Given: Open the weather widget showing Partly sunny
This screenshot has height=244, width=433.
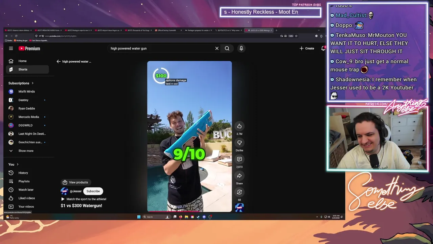Looking at the screenshot, I should tap(13, 217).
